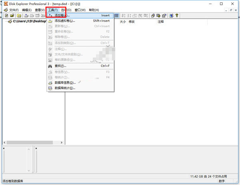Click the tree panel left scroll arrow
Screen dimensions: 240x185
coord(4,143)
